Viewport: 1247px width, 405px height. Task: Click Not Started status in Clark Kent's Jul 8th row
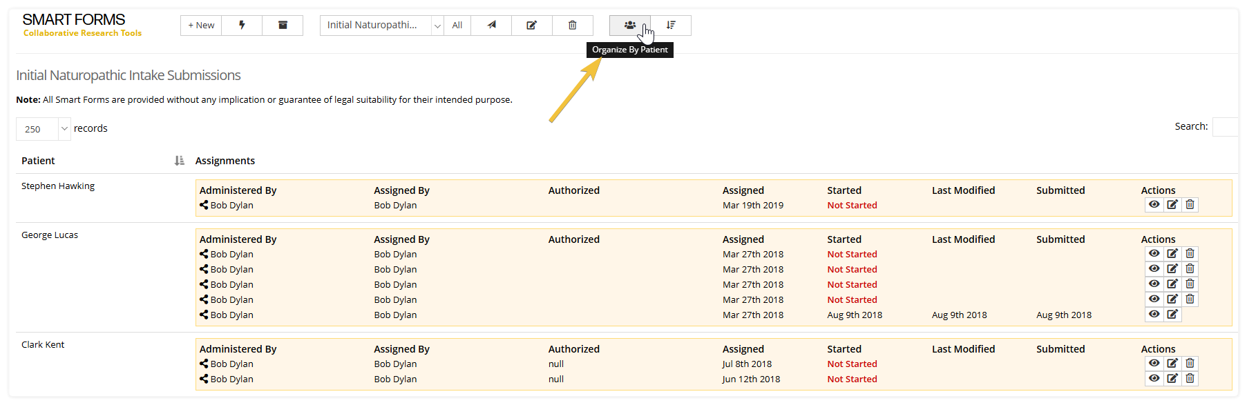pos(852,364)
